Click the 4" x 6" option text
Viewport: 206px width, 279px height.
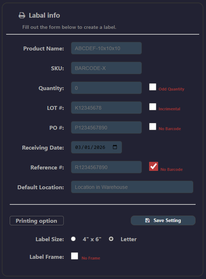tap(92, 239)
